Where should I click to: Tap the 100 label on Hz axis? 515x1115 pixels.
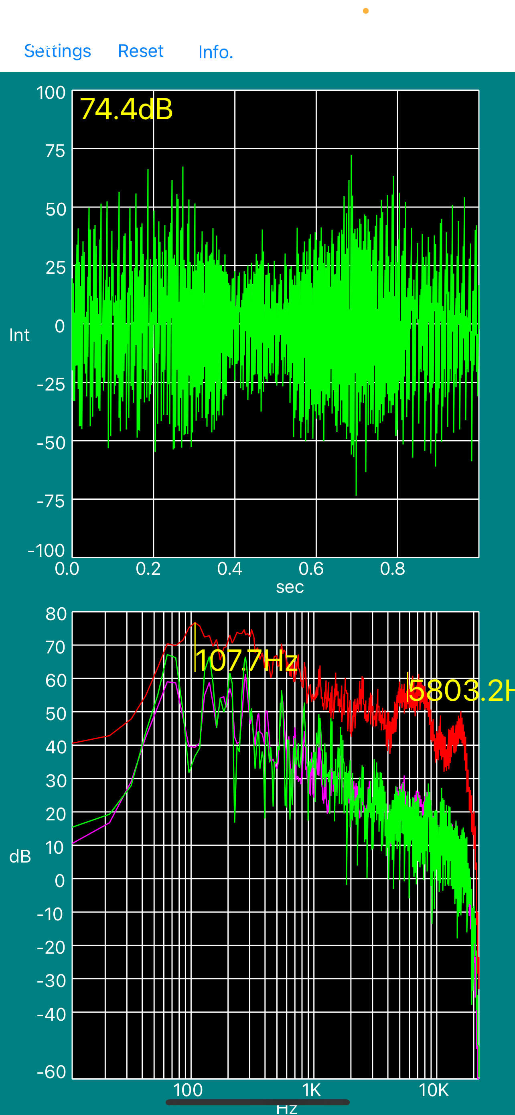tap(188, 1090)
